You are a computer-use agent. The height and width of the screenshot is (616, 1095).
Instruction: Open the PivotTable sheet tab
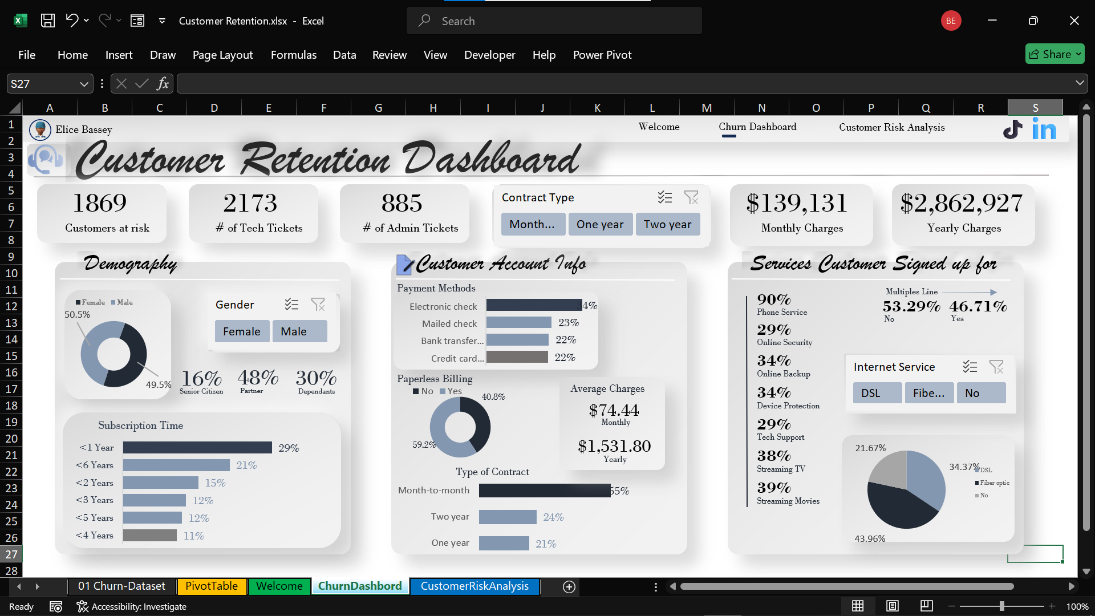(212, 586)
